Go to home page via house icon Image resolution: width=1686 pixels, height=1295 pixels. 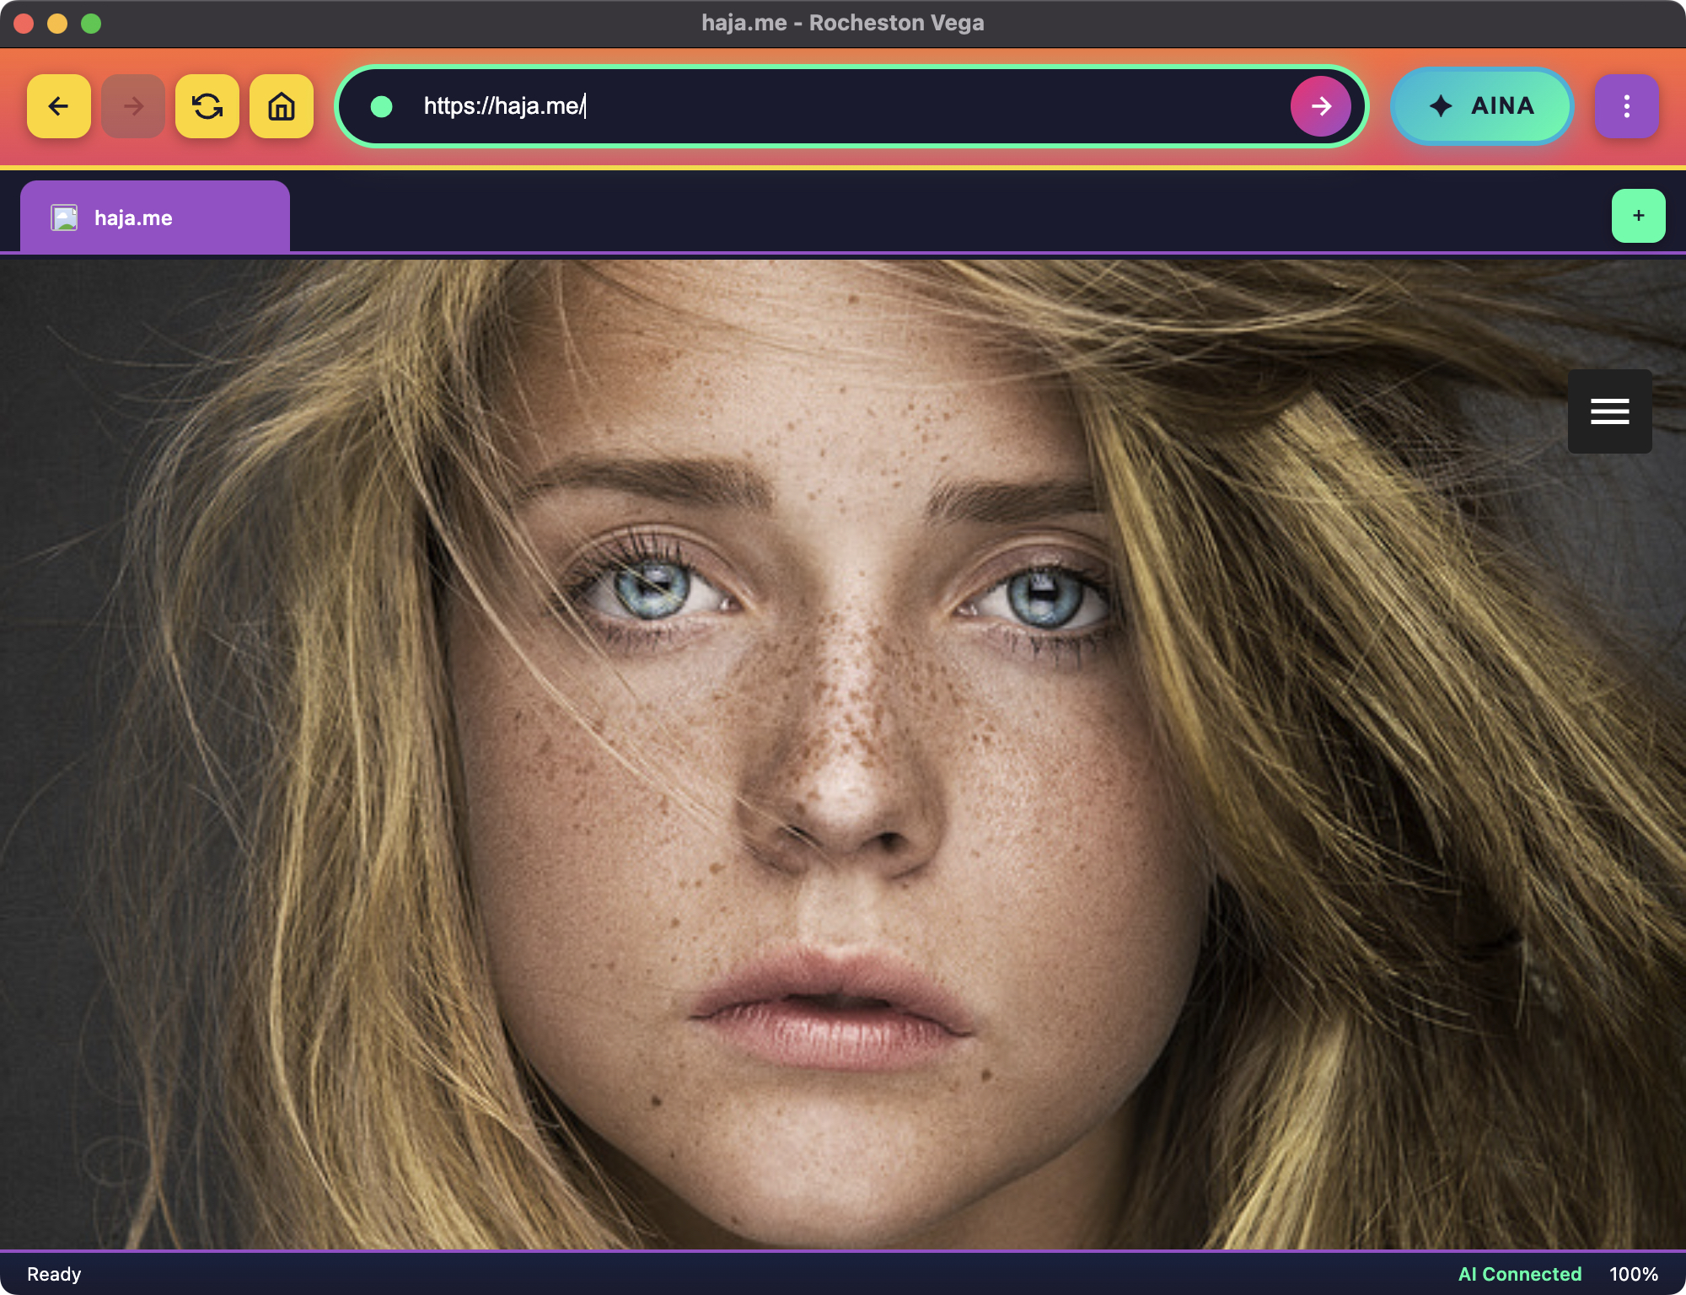(282, 106)
